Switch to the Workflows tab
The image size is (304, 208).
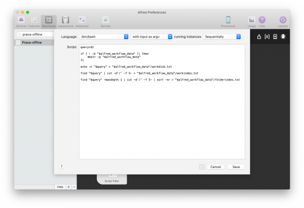[49, 22]
